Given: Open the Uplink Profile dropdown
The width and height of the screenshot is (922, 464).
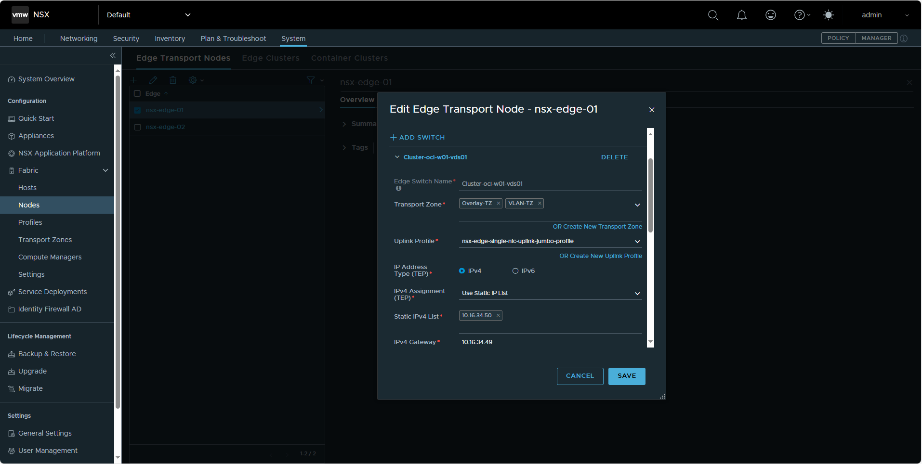Looking at the screenshot, I should (551, 241).
